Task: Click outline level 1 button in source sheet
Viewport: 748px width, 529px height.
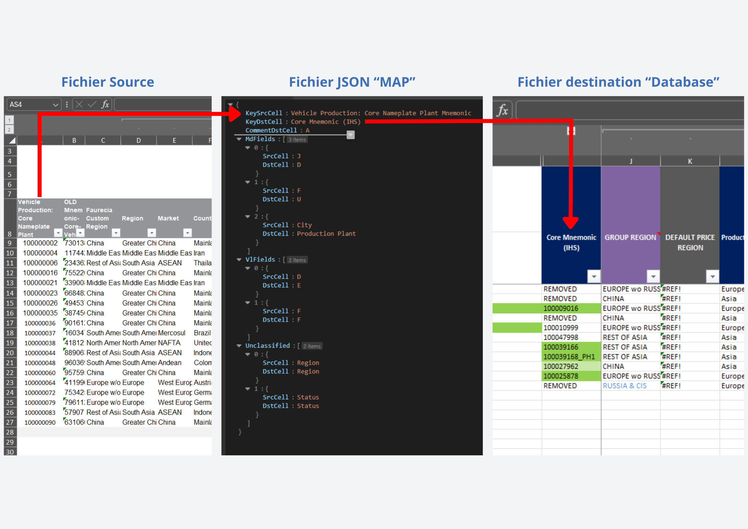Action: [x=9, y=120]
